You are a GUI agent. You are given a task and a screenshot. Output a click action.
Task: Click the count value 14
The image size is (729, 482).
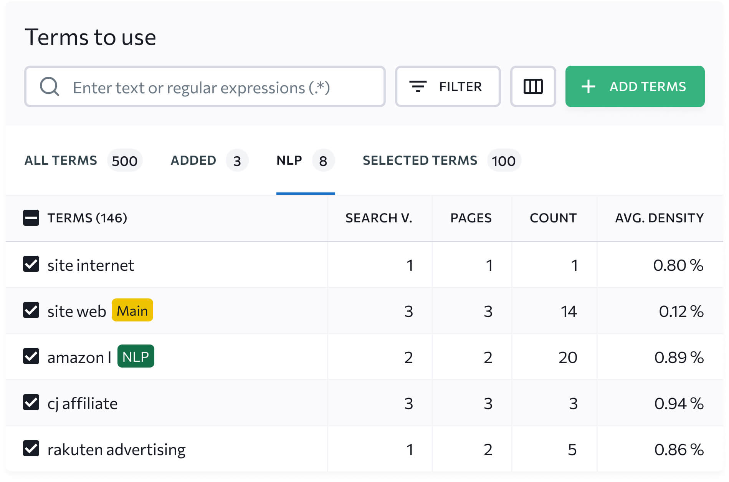click(x=569, y=311)
